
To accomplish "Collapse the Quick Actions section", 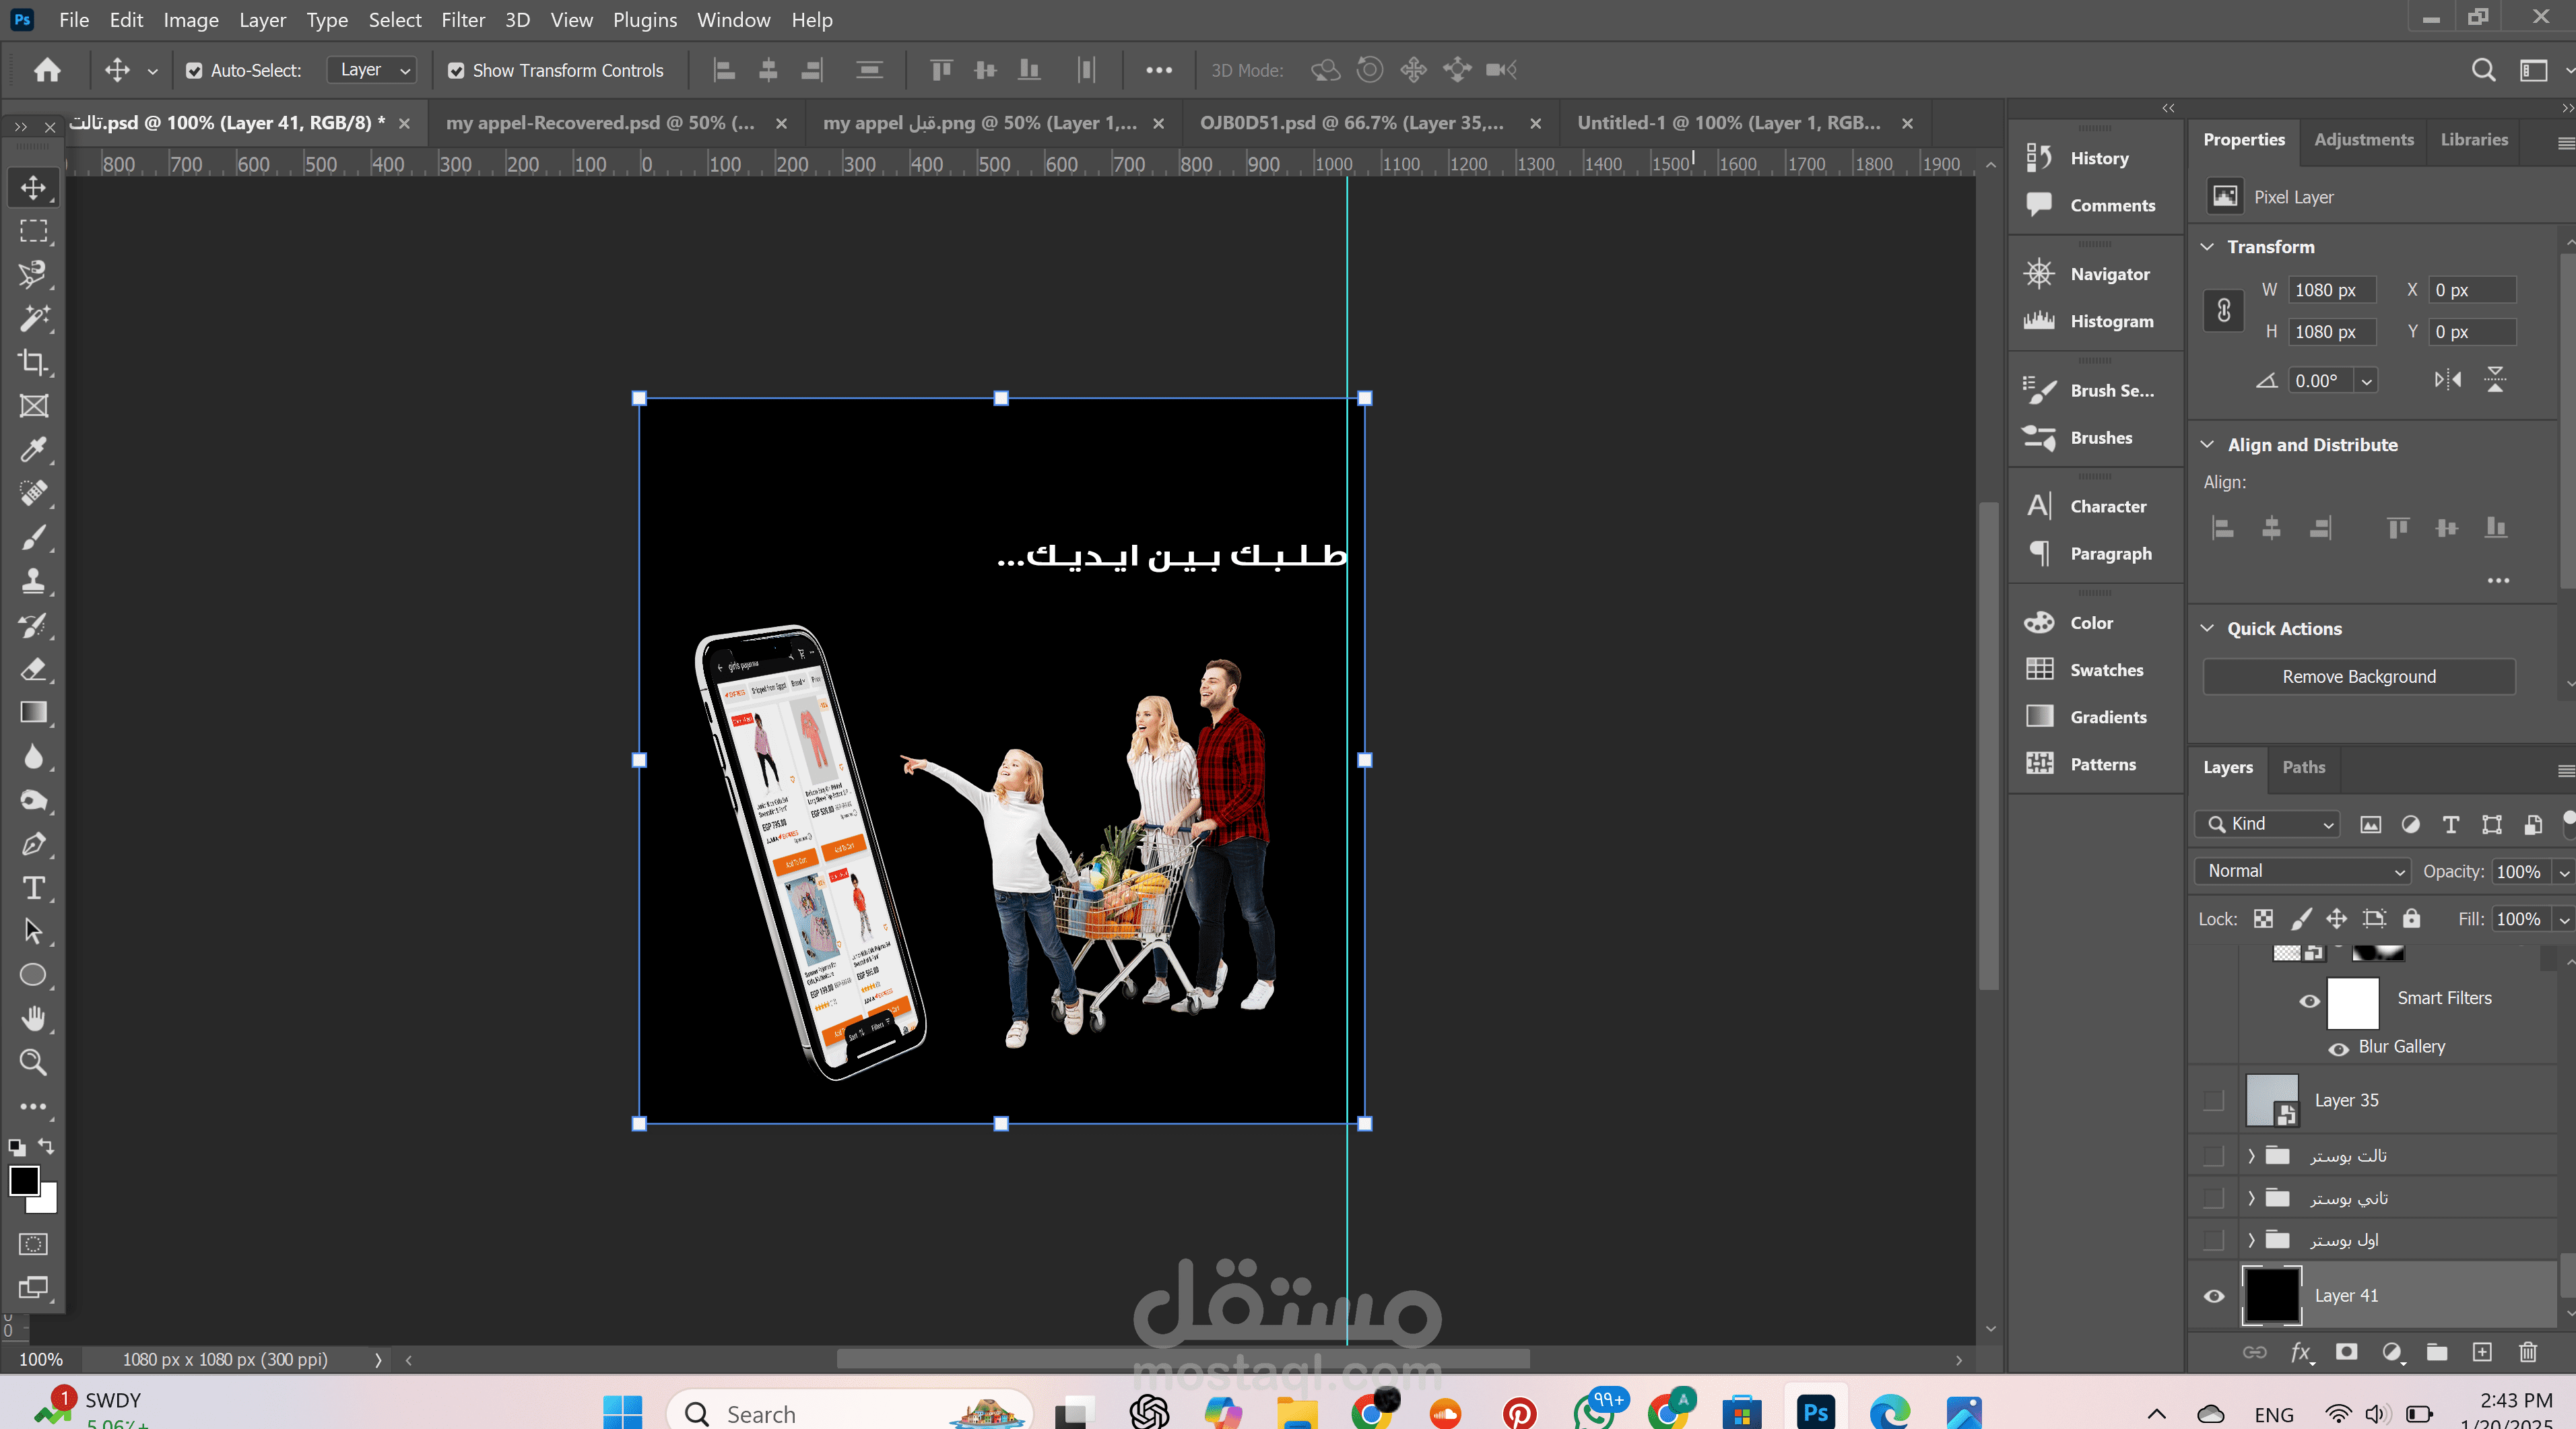I will point(2207,629).
